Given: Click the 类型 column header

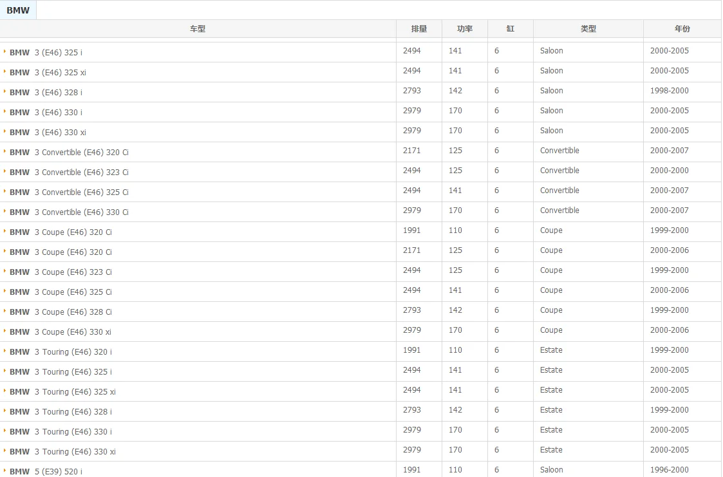Looking at the screenshot, I should pos(588,28).
